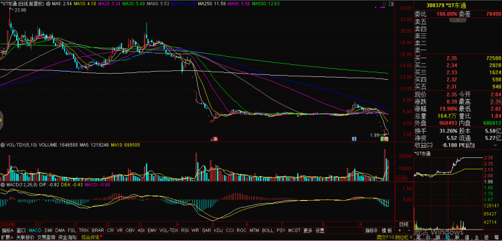Select the RSI indicator

tap(185, 230)
